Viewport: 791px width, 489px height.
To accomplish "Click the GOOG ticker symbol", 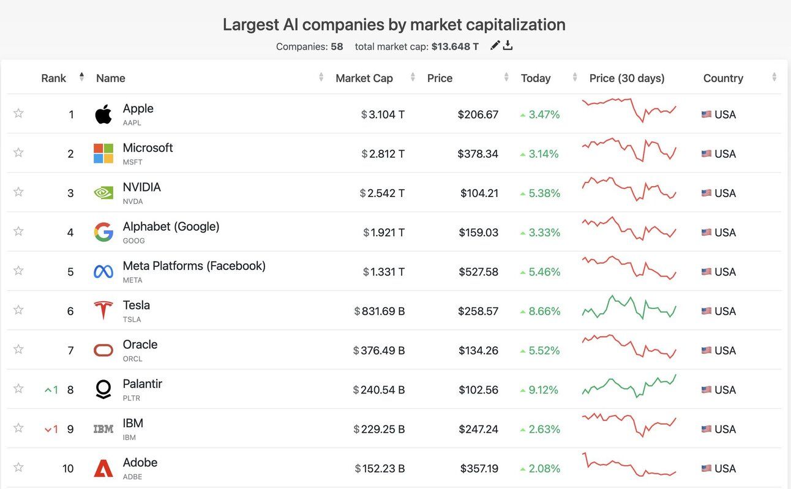I will click(x=134, y=241).
